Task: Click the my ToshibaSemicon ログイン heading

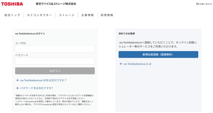Action: (30, 34)
